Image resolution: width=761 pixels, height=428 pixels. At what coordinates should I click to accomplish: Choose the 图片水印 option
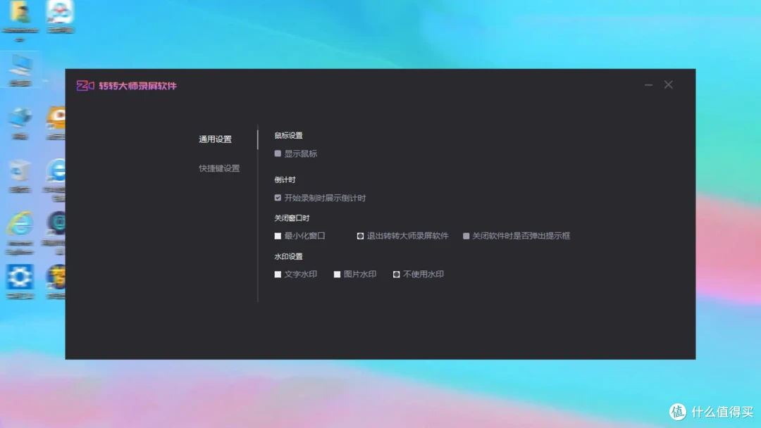(337, 275)
